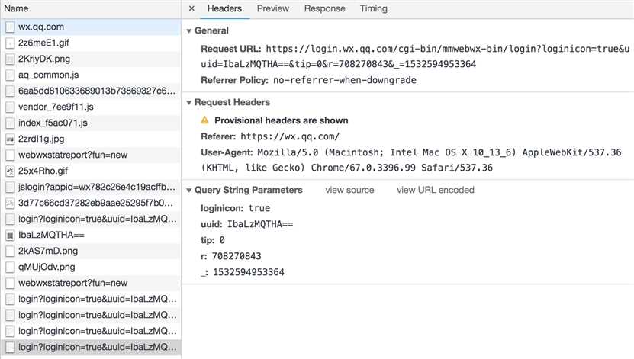Viewport: 634px width, 359px height.
Task: Select the jslogin?appid=wx782c26e4c19acffb request
Action: 91,187
